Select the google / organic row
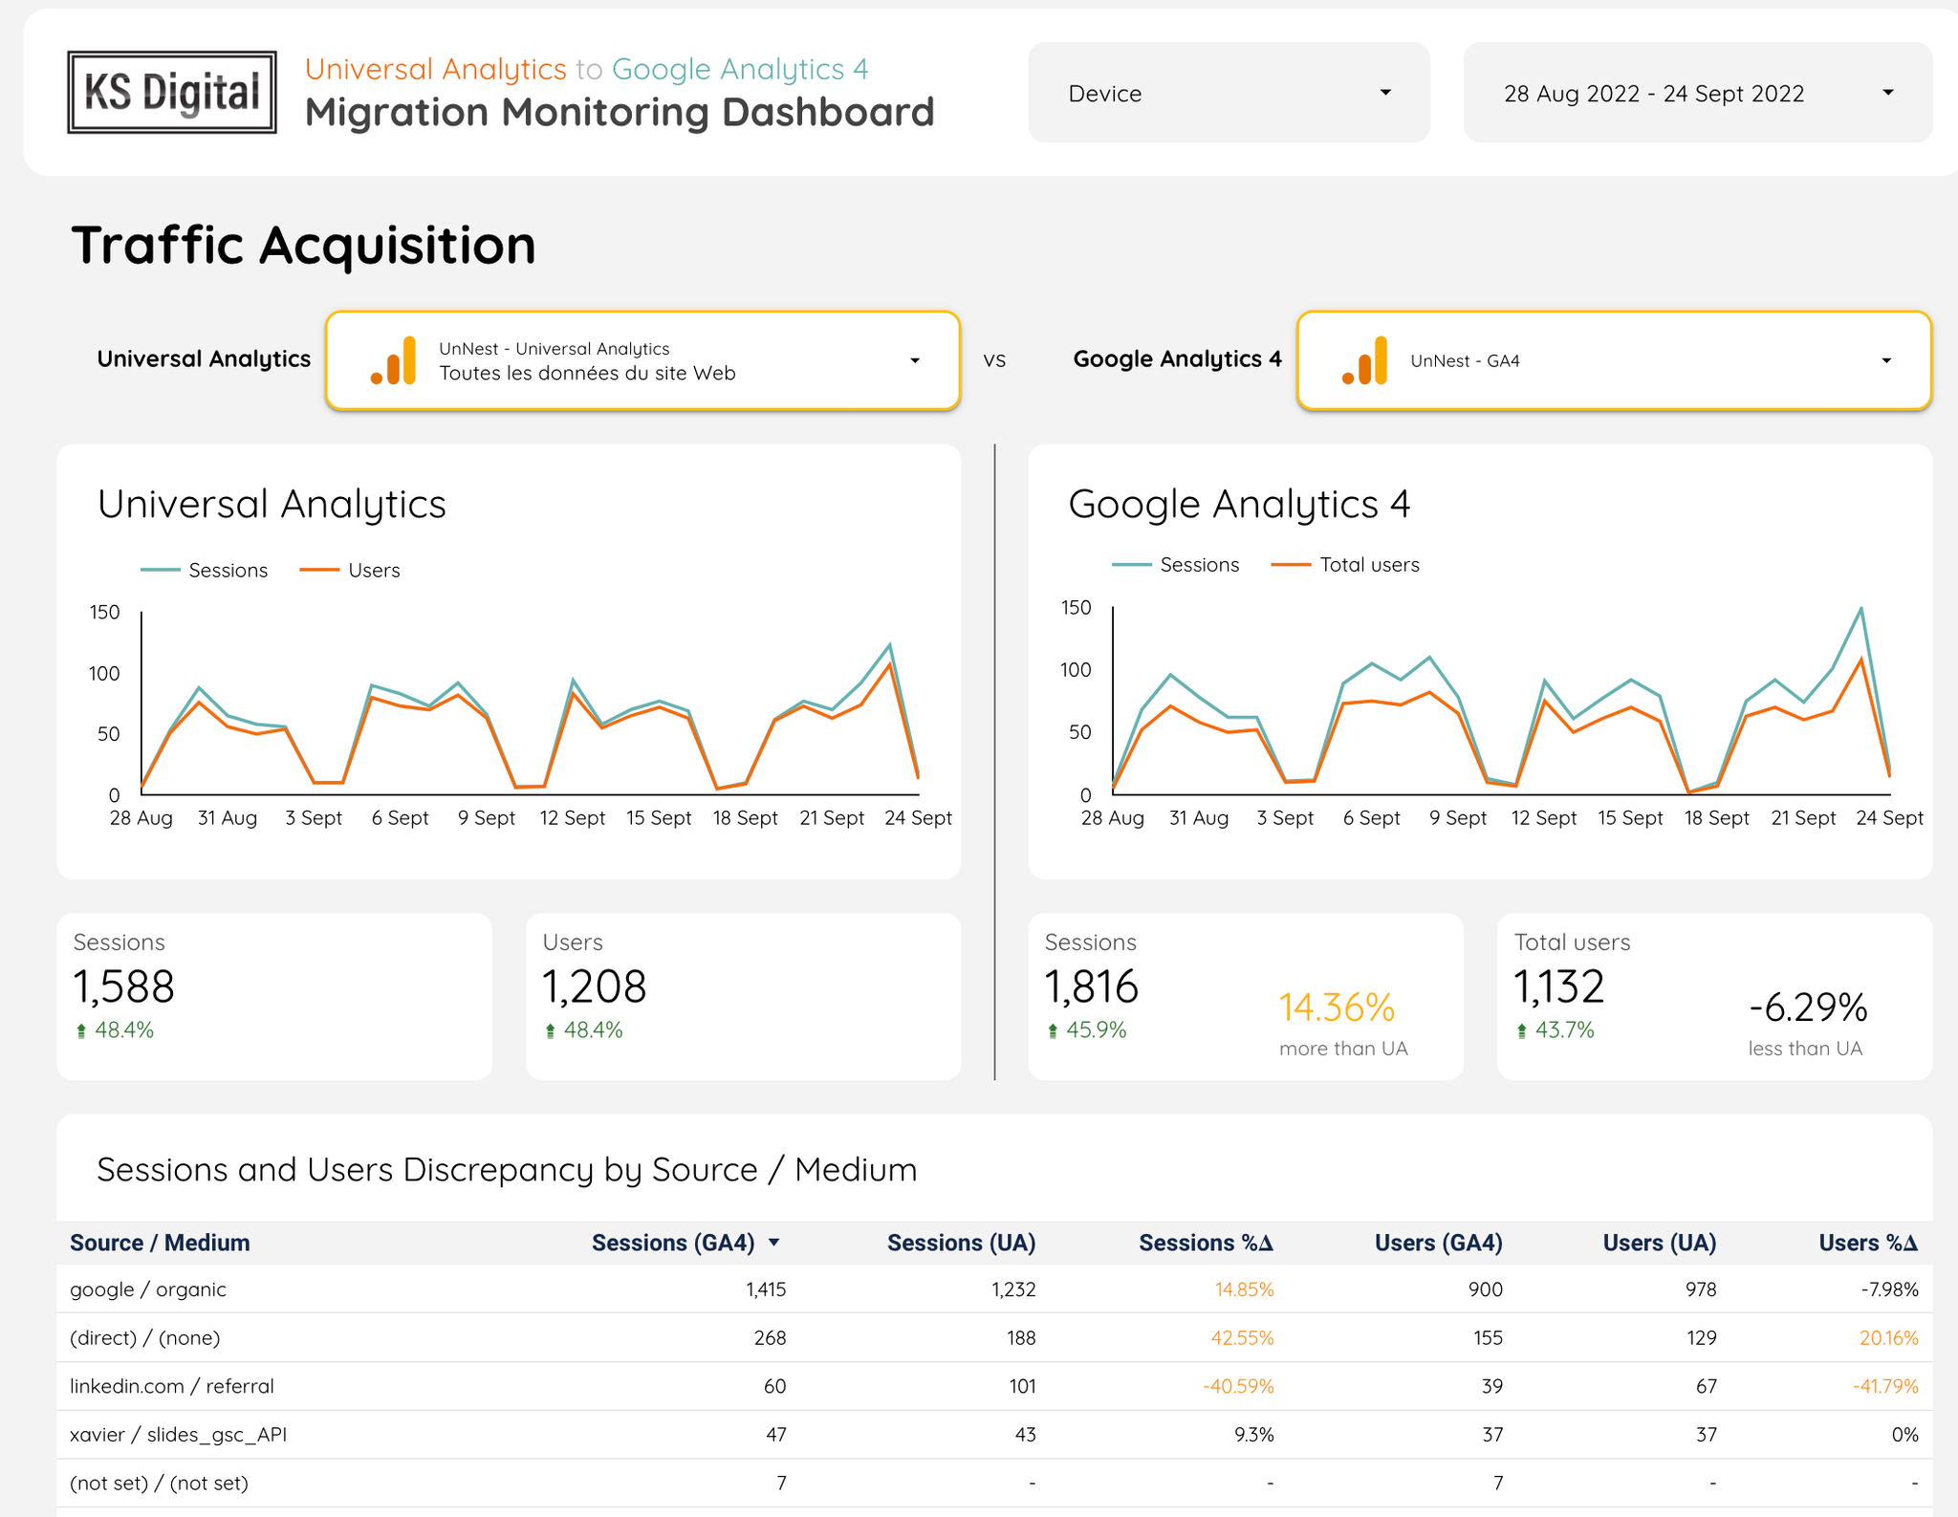1958x1517 pixels. 994,1289
